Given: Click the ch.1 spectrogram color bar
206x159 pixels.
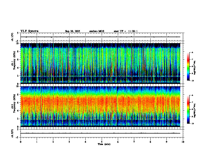Looking at the screenshot, I should 188,67.
